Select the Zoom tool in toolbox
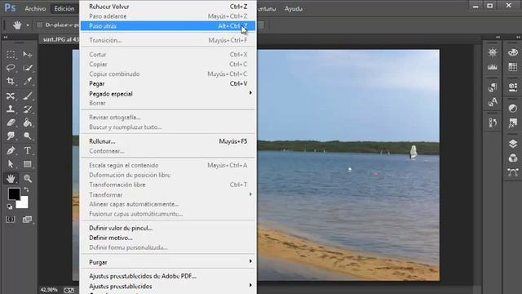The width and height of the screenshot is (522, 294). [28, 178]
